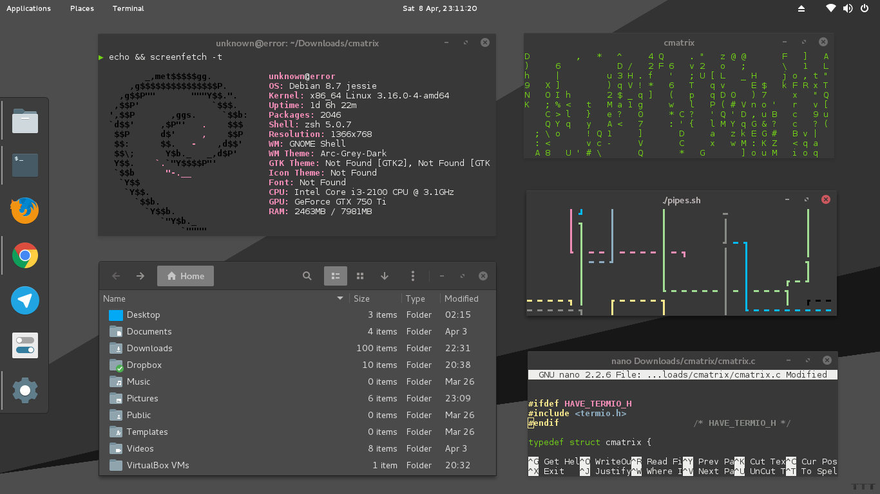This screenshot has height=494, width=880.
Task: Open the Files app in dock
Action: 25,120
